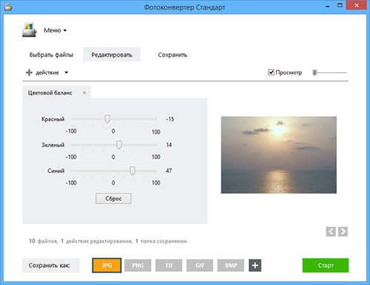Close the Фотоконвертер window
Viewport: 370px width, 285px height.
tap(356, 5)
